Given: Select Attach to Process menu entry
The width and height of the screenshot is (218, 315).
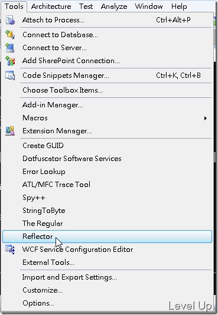Looking at the screenshot, I should 107,20.
